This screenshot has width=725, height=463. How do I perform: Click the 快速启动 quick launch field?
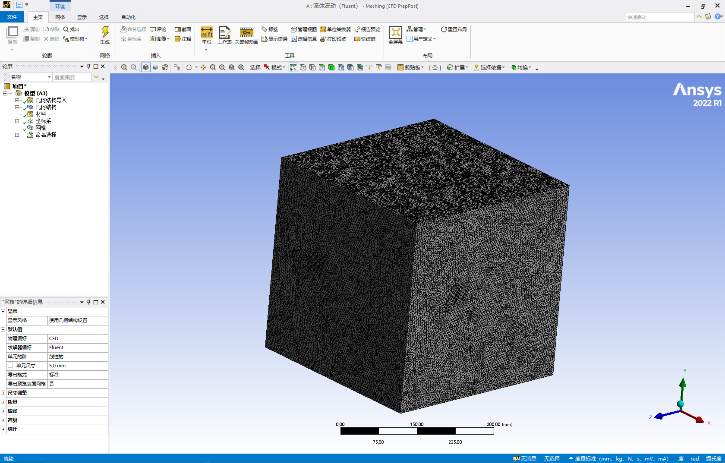coord(660,17)
